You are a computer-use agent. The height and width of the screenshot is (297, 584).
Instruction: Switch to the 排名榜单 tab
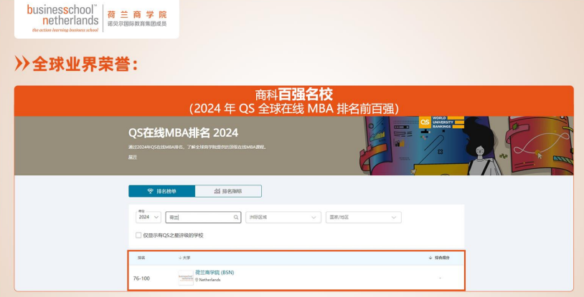(161, 191)
